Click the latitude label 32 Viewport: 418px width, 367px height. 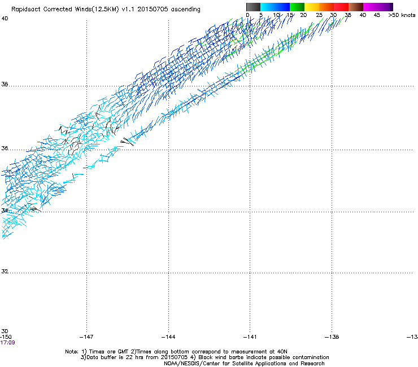pos(5,272)
